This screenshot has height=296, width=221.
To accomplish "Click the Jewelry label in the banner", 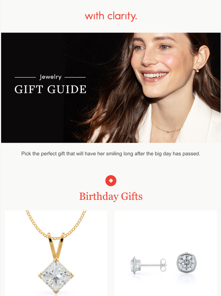I will pyautogui.click(x=50, y=77).
